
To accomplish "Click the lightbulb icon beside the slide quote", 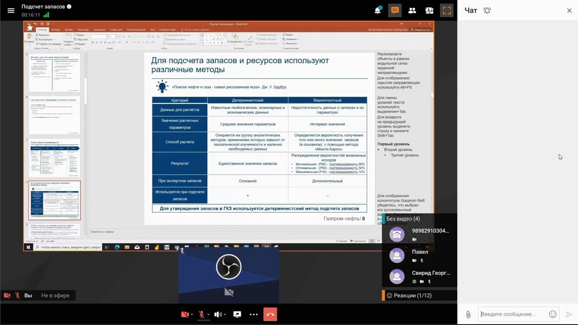I will coord(162,86).
